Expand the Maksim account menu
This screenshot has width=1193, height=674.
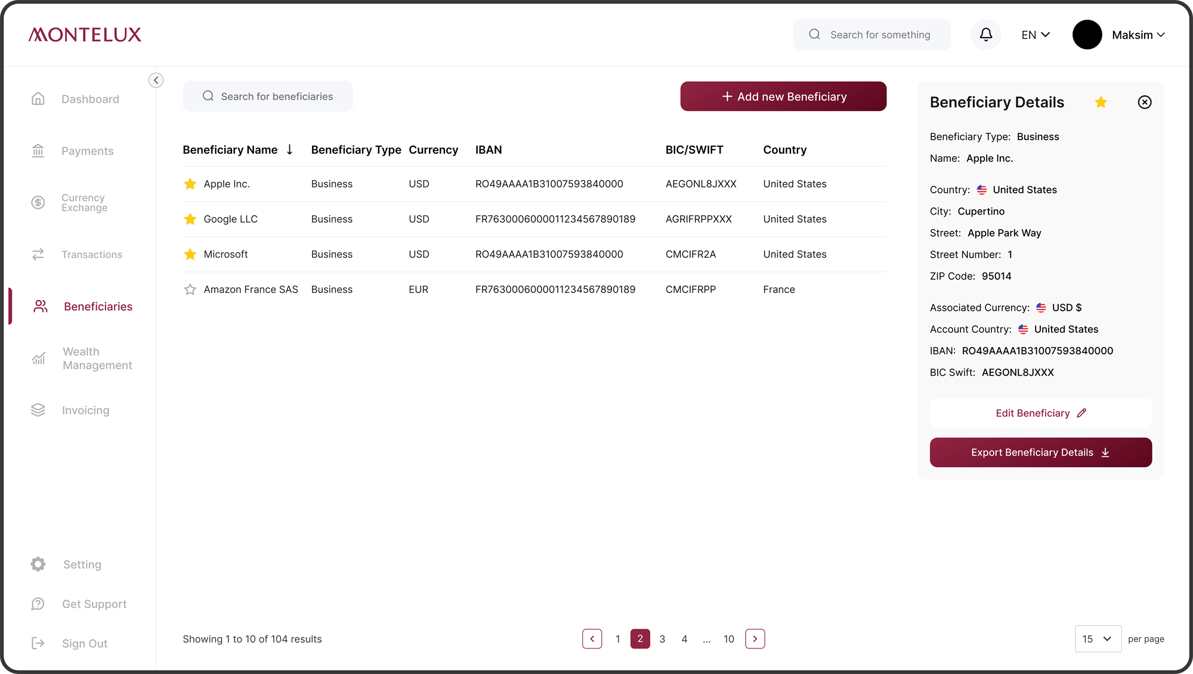1138,35
